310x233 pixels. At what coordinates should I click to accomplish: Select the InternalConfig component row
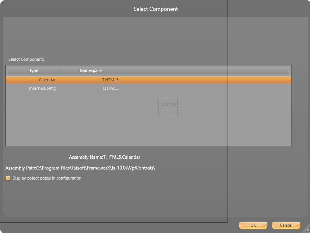coord(43,88)
